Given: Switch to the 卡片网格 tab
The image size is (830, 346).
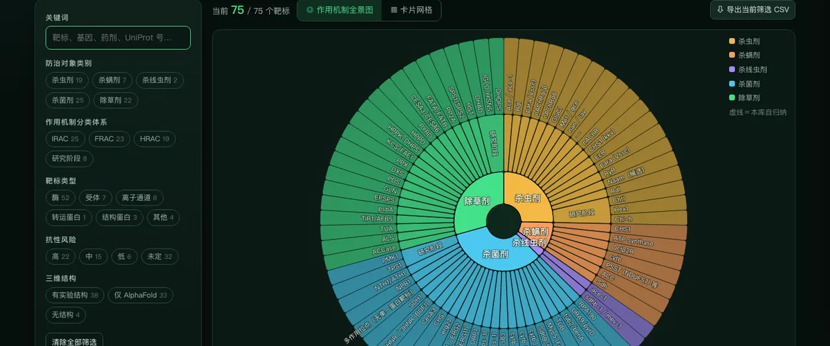Looking at the screenshot, I should 412,10.
